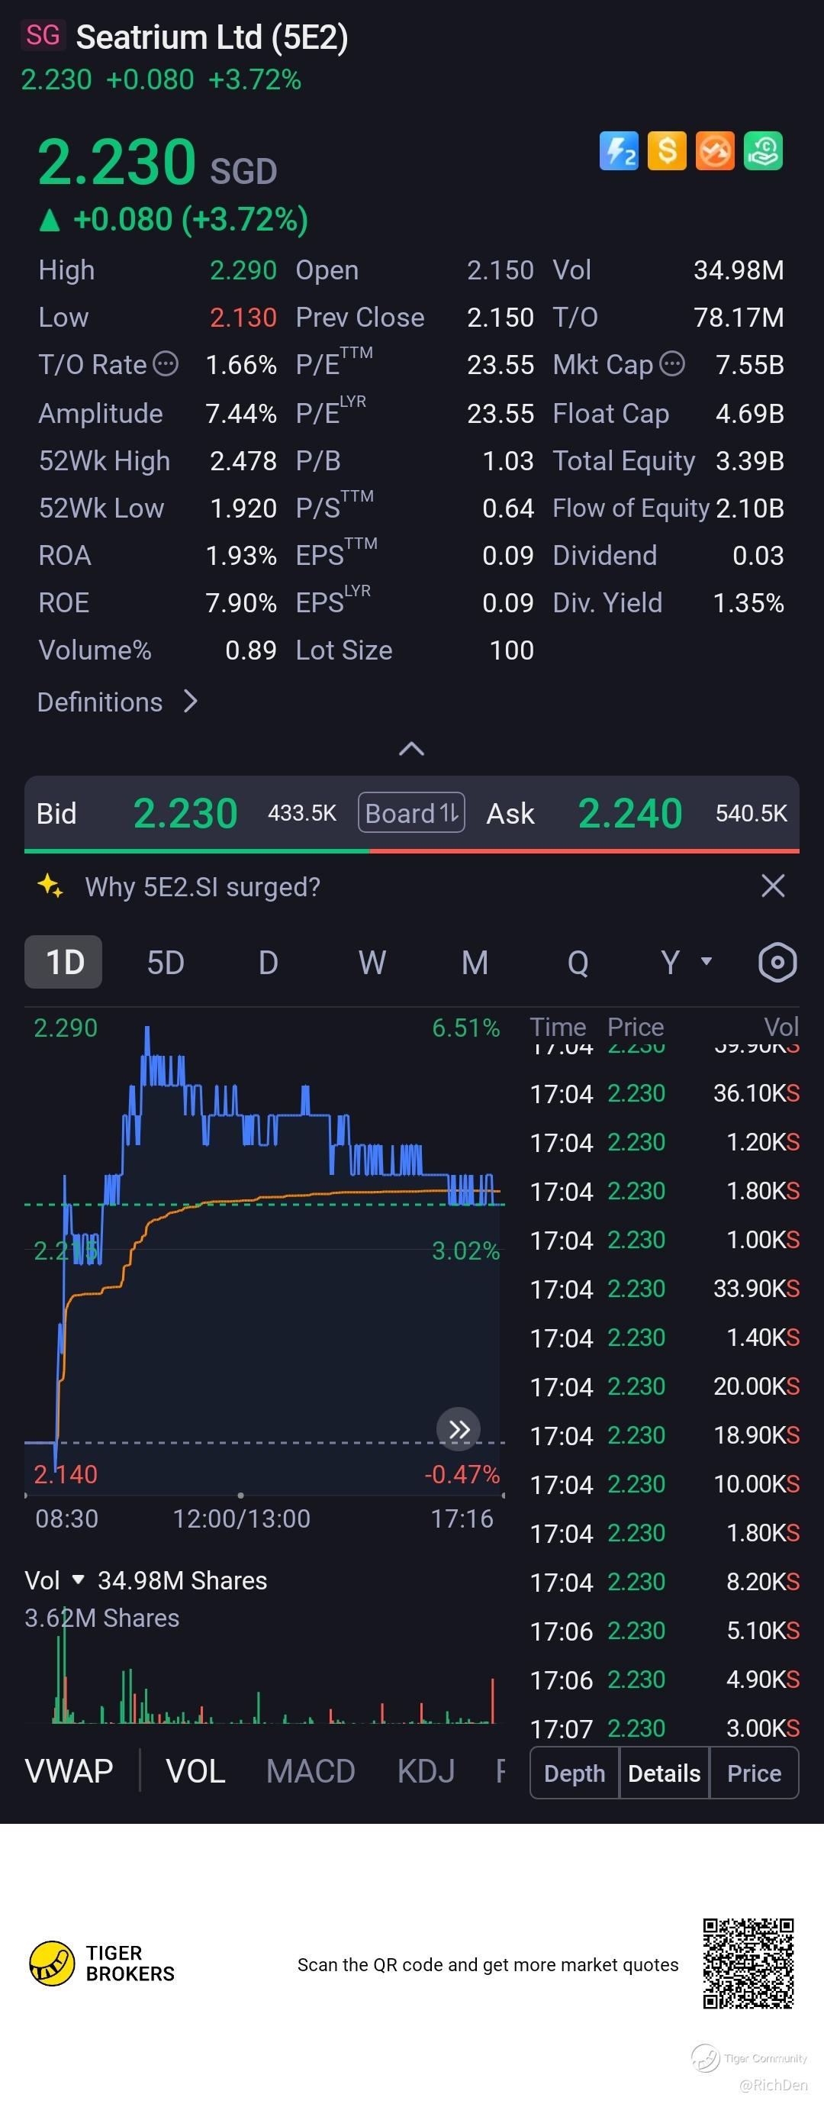Tap the 17:04 trade with 33.90K volume

[665, 1289]
